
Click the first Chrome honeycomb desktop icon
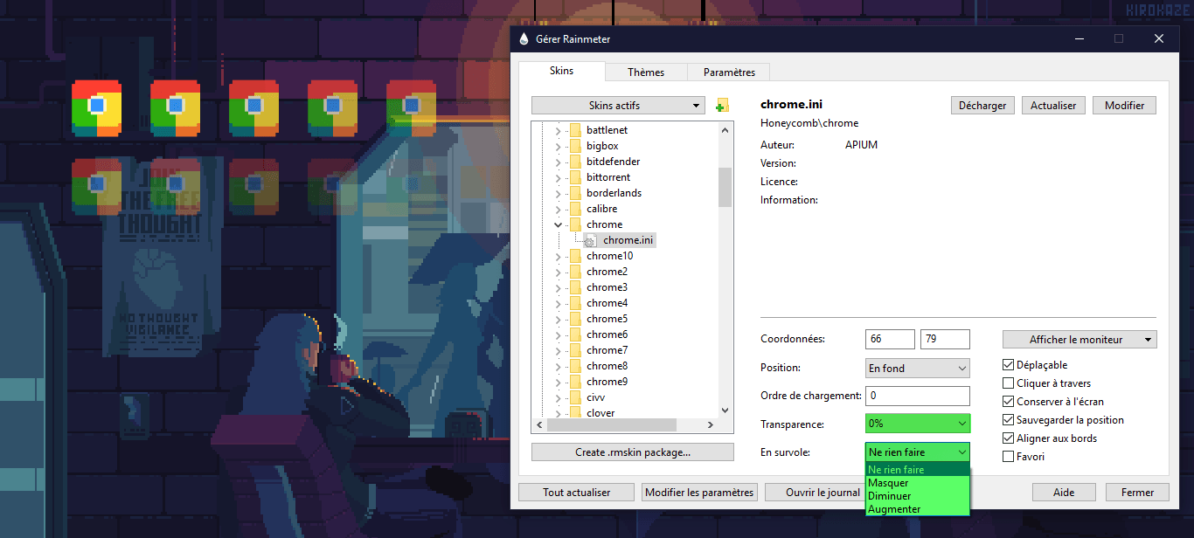(97, 108)
